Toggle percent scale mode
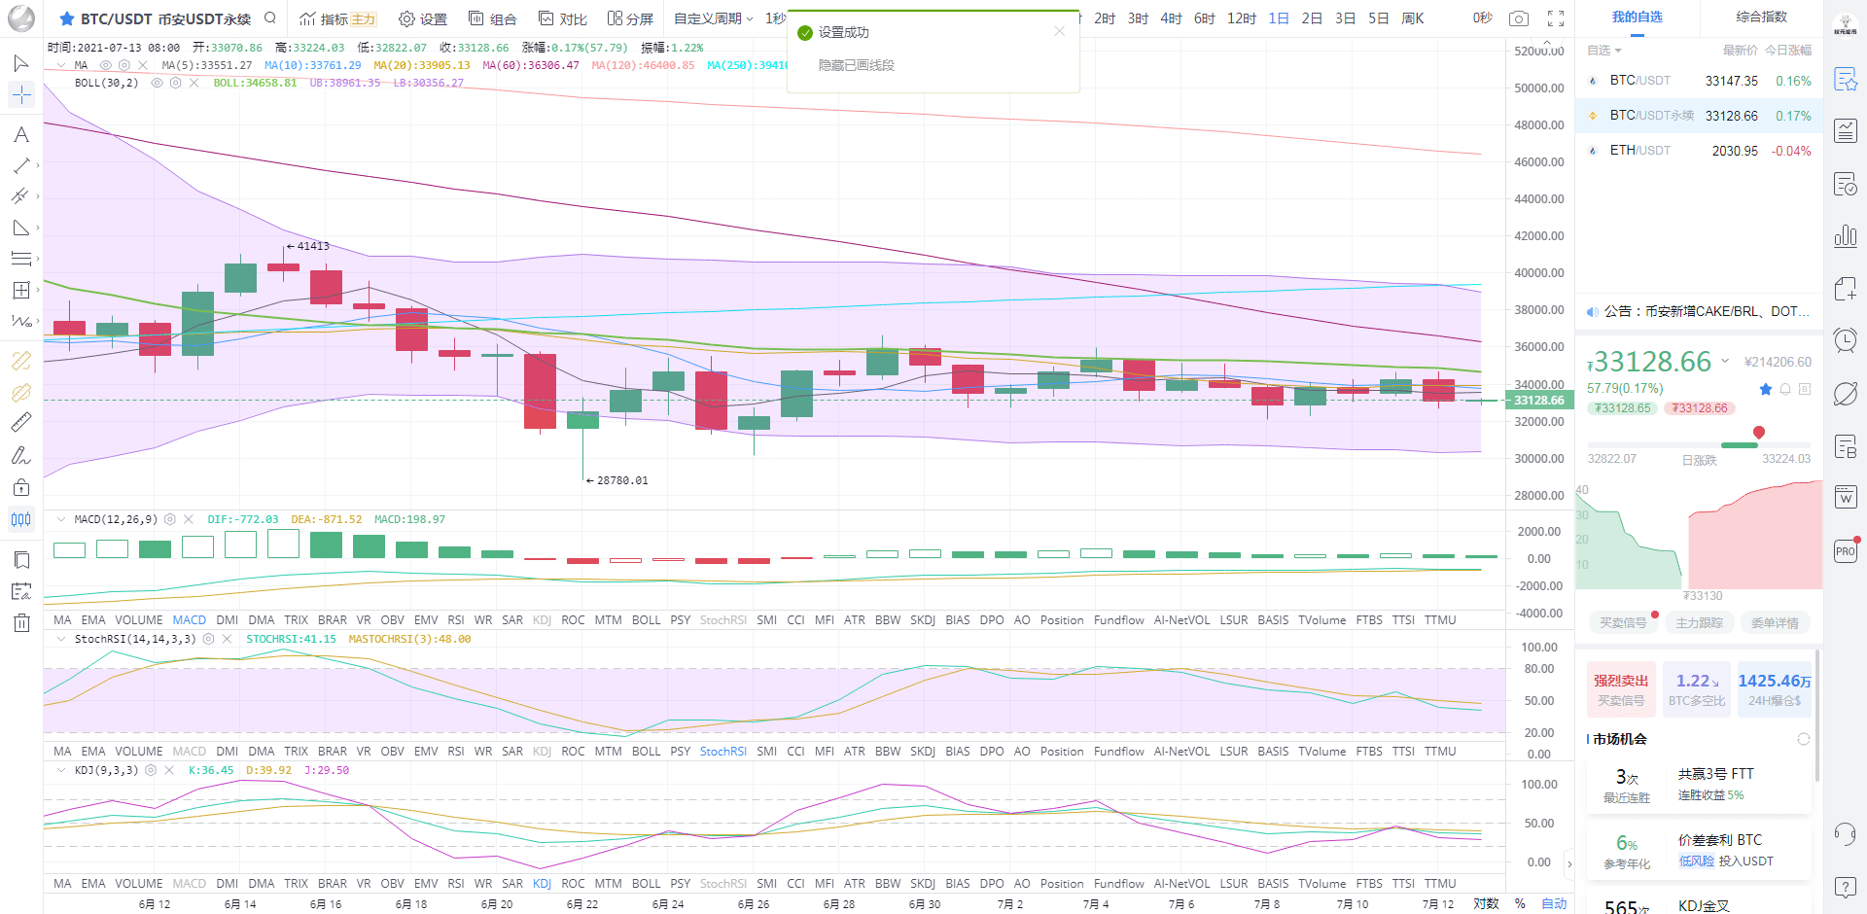Screen dimensions: 1867x914 coord(1520,903)
